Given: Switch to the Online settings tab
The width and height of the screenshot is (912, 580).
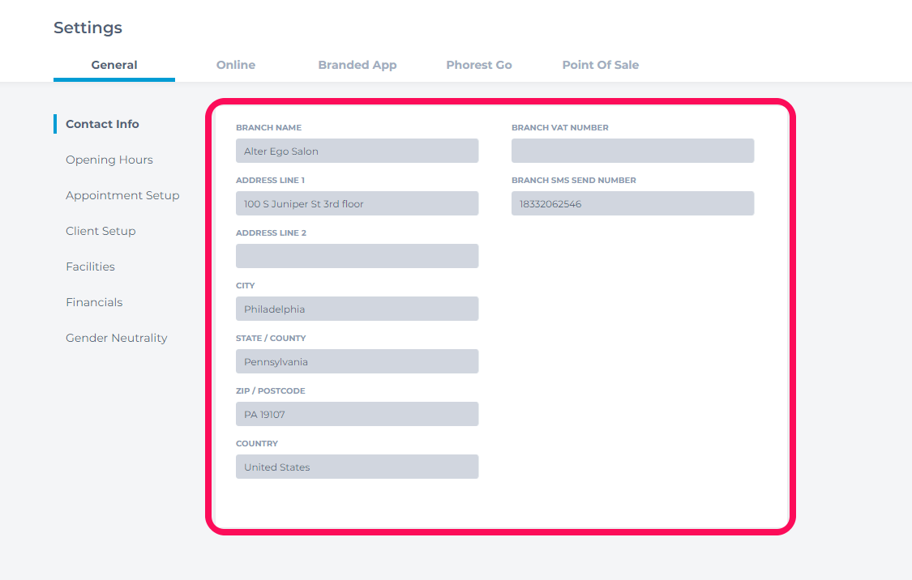Looking at the screenshot, I should coord(235,65).
